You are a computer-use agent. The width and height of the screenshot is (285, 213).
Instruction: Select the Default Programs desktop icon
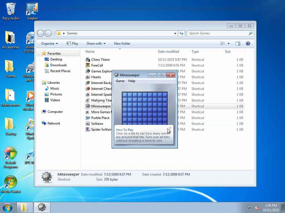(x=11, y=158)
